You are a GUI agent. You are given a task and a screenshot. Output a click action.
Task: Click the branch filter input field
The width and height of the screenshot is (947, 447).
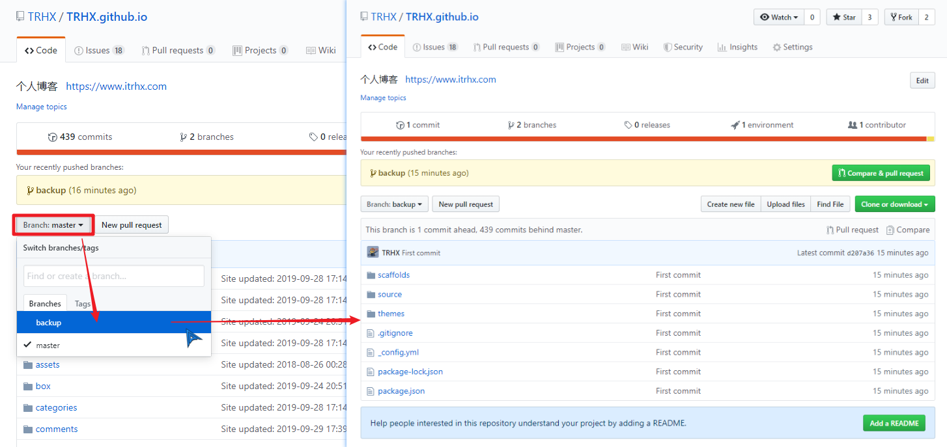[114, 276]
